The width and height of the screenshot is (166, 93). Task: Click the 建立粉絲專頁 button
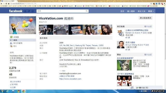click(146, 18)
